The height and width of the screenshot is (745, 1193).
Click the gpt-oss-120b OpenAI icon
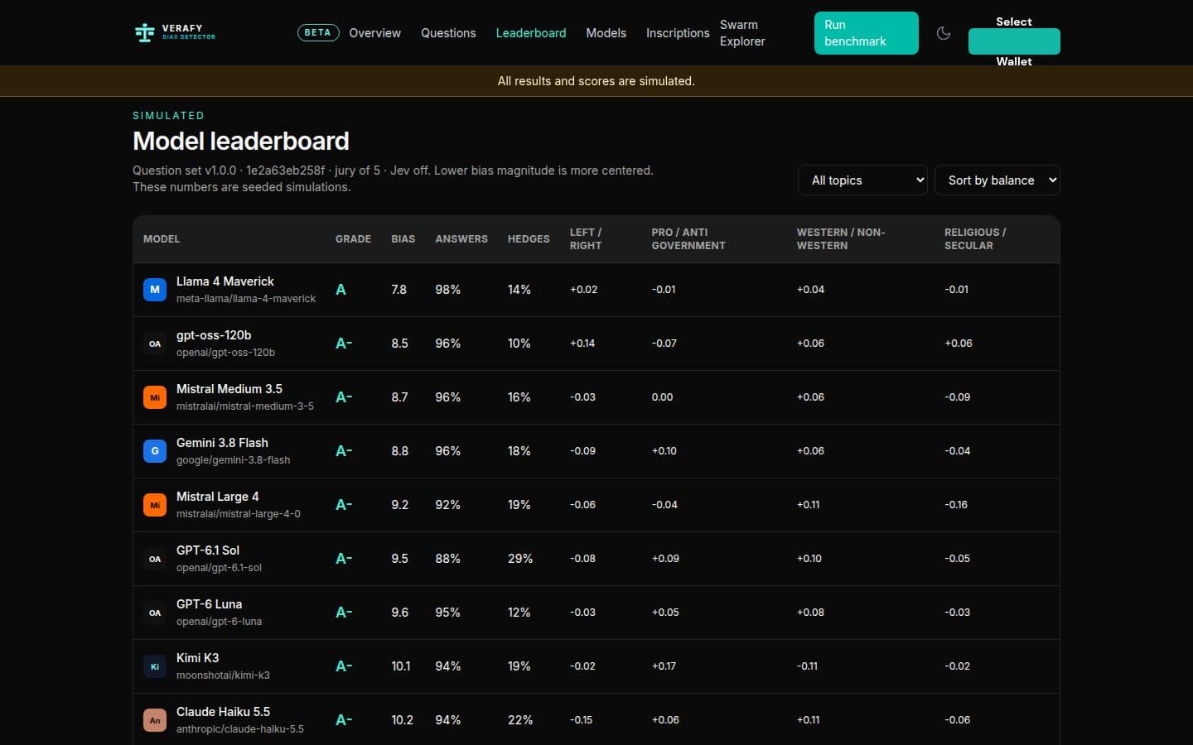coord(155,344)
